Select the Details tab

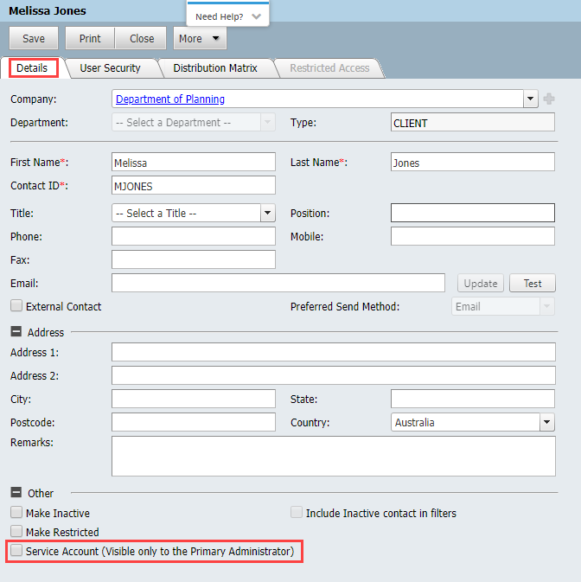coord(32,68)
